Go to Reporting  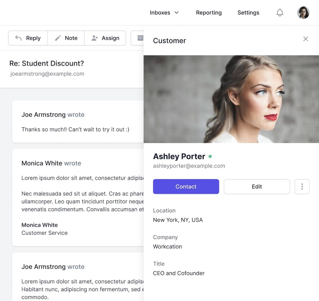tap(209, 13)
